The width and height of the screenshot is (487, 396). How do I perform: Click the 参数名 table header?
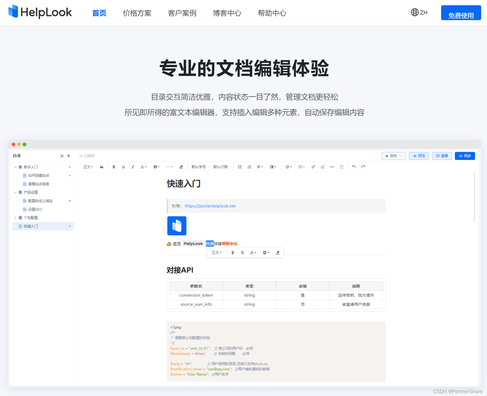click(x=196, y=286)
